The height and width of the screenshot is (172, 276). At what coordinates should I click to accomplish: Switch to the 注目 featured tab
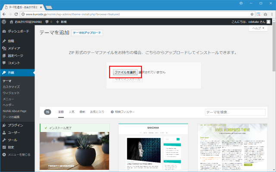click(61, 112)
